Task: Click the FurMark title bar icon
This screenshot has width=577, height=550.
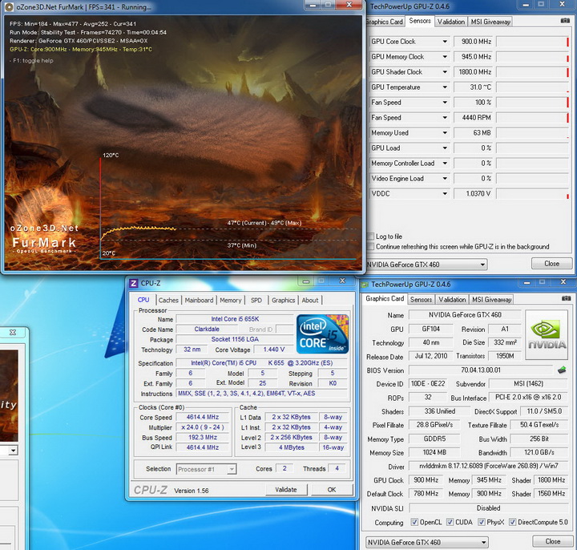Action: (9, 6)
